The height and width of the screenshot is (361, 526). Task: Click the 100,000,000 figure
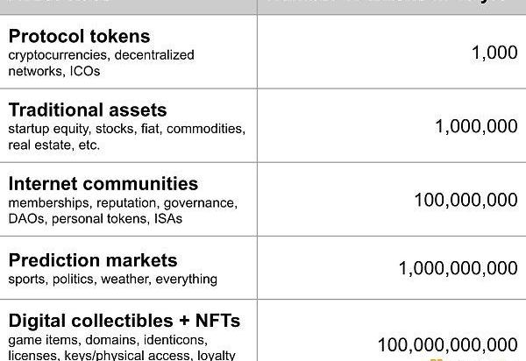pos(466,200)
